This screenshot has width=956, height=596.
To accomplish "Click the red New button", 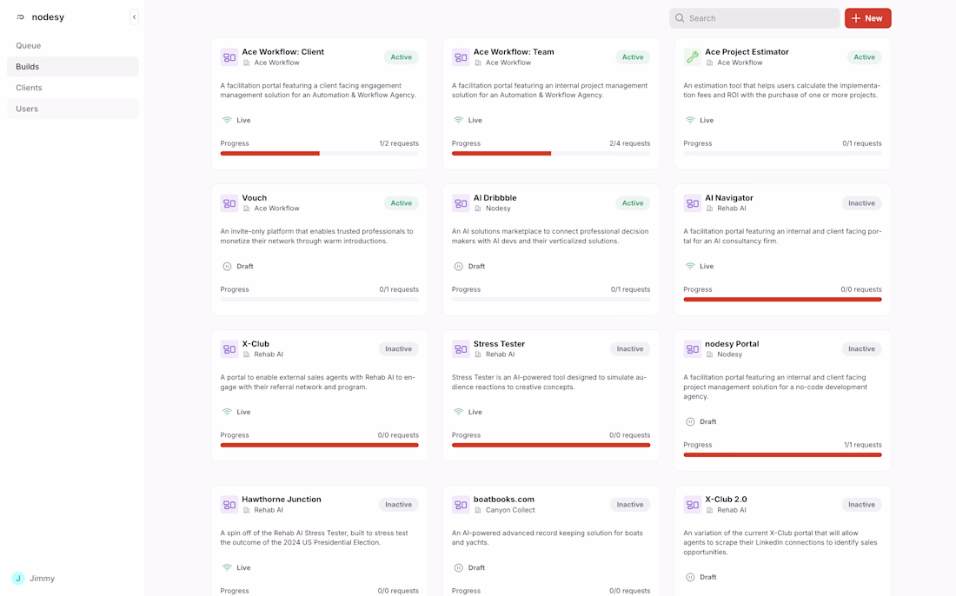I will [867, 18].
